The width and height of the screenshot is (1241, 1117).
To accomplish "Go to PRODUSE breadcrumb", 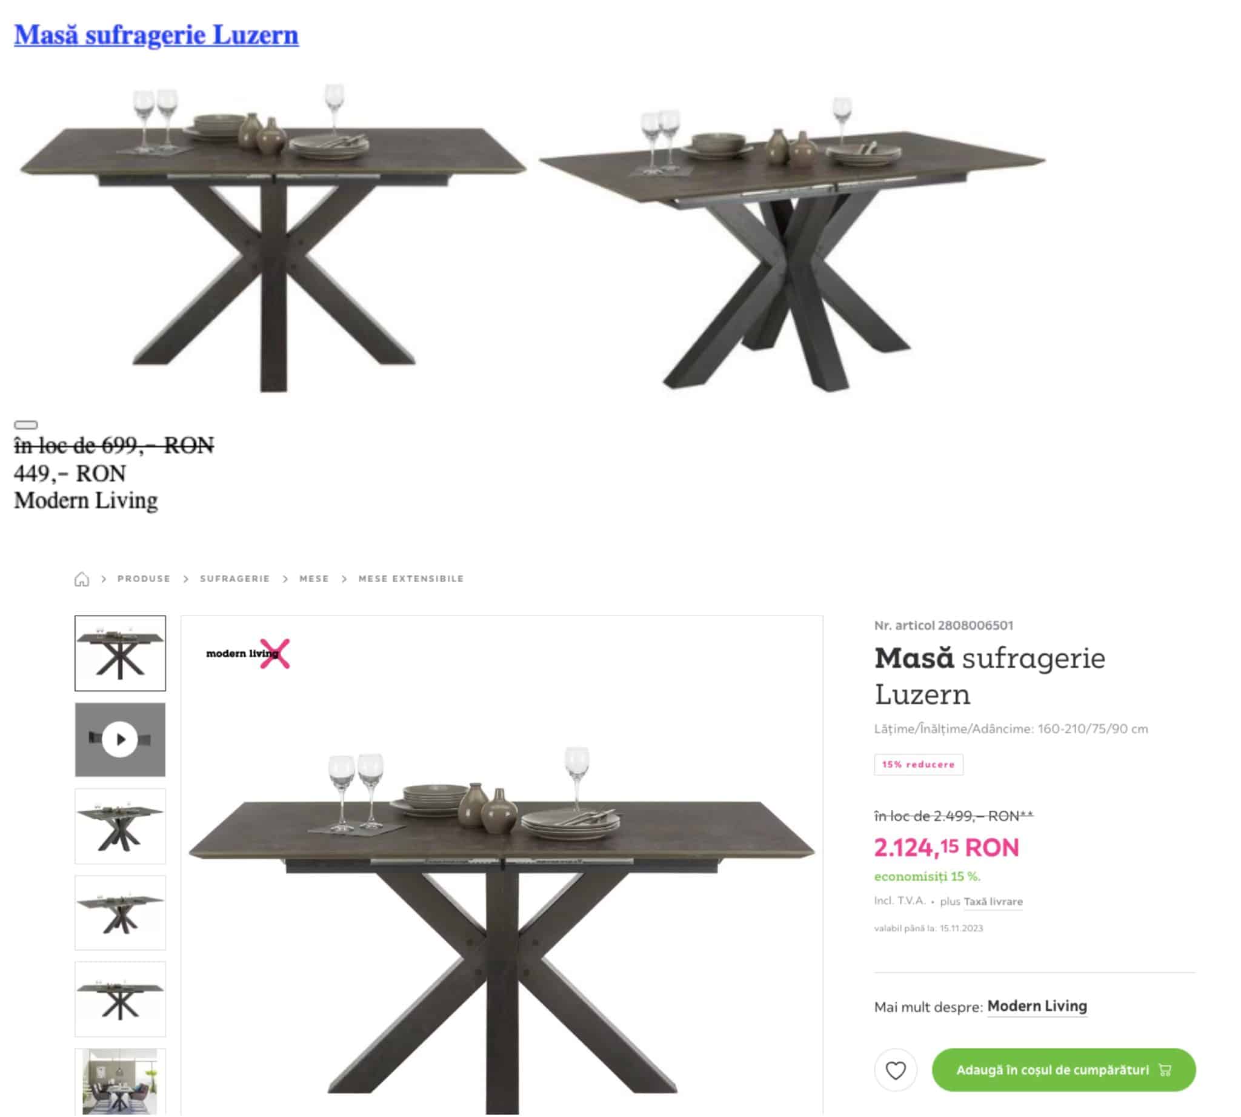I will coord(144,579).
